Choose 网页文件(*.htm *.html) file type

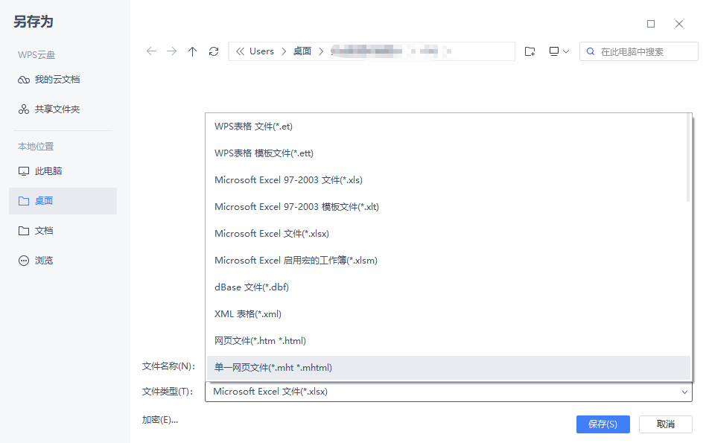pyautogui.click(x=447, y=341)
